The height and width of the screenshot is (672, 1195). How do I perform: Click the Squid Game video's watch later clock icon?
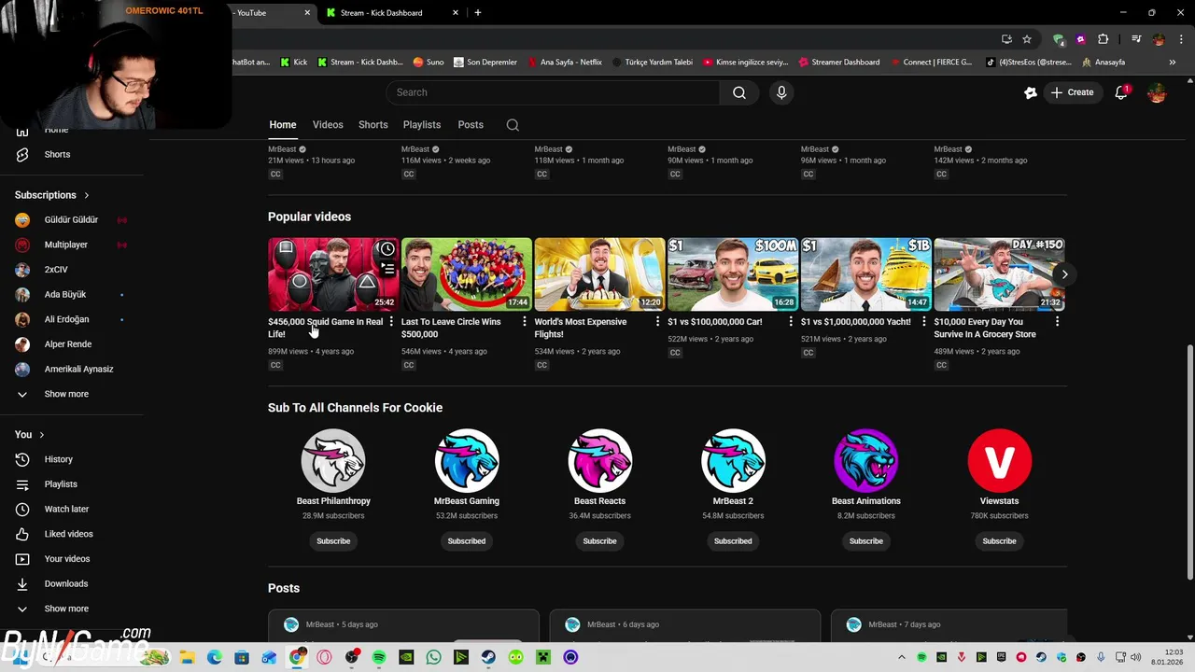pos(387,249)
